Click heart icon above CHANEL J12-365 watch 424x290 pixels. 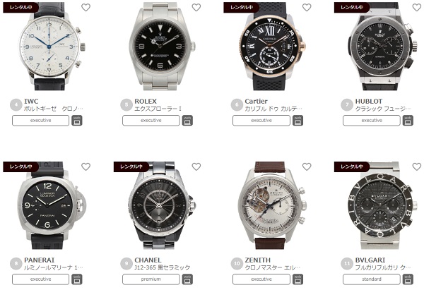(x=196, y=167)
